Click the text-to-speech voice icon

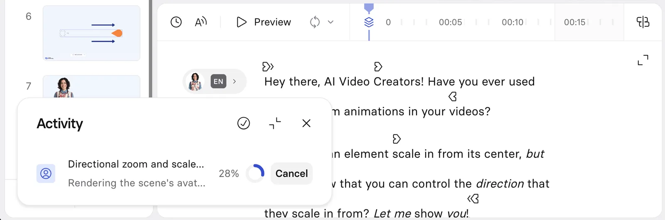click(x=201, y=22)
